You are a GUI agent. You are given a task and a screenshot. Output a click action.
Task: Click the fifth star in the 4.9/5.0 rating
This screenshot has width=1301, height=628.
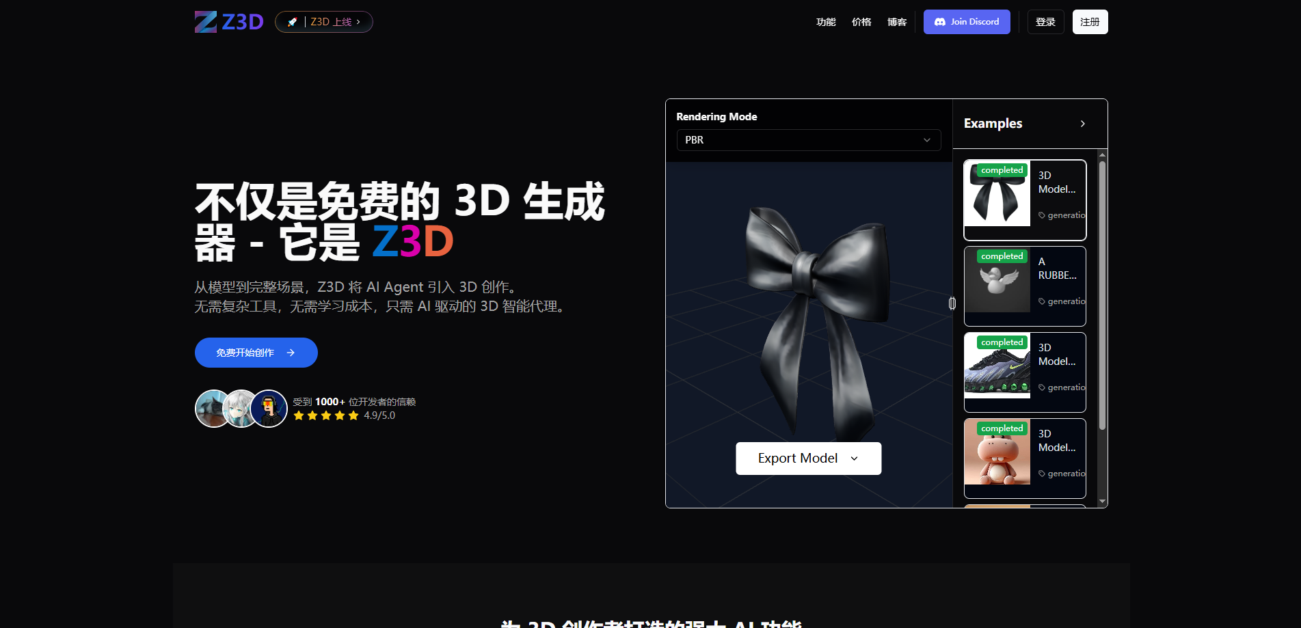(x=353, y=415)
